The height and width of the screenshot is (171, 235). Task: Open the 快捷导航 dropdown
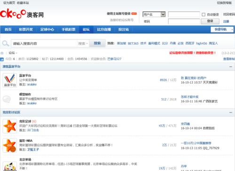coord(222,29)
